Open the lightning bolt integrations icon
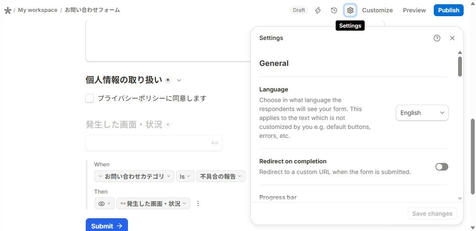The image size is (476, 231). pyautogui.click(x=318, y=10)
